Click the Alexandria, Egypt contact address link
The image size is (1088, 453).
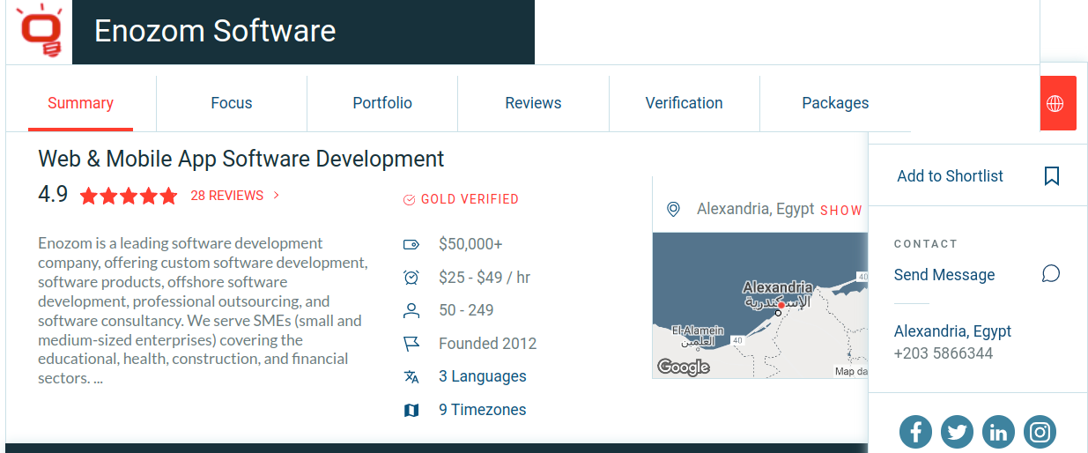point(952,331)
